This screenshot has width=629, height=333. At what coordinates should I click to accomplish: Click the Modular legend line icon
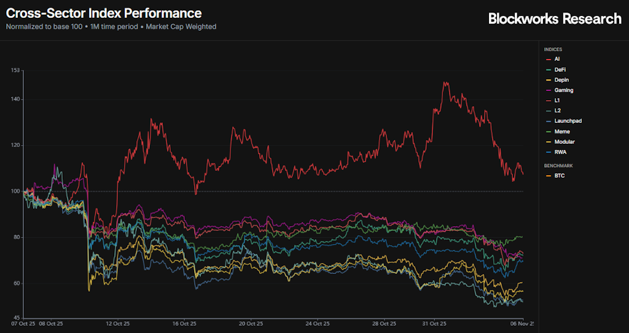click(x=548, y=142)
